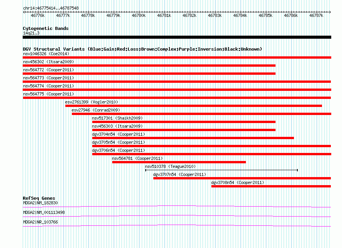Click the 46781k ruler mark
Viewport: 342px width, 248px height.
(164, 15)
